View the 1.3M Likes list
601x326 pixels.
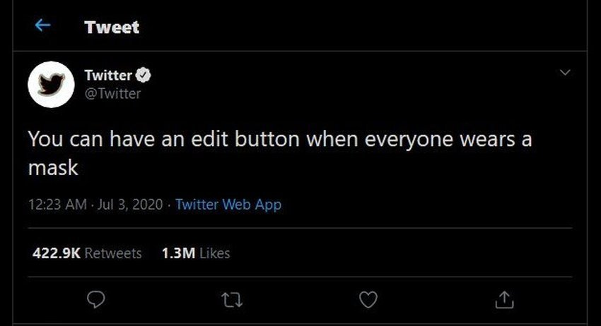pos(196,253)
